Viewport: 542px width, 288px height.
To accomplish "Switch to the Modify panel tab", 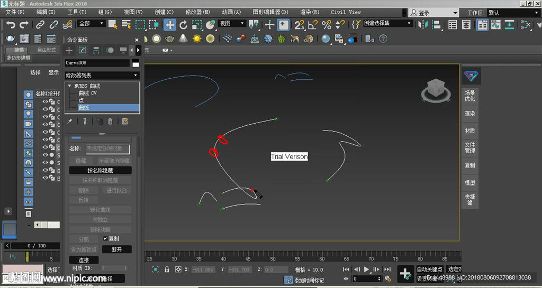I will click(x=83, y=50).
